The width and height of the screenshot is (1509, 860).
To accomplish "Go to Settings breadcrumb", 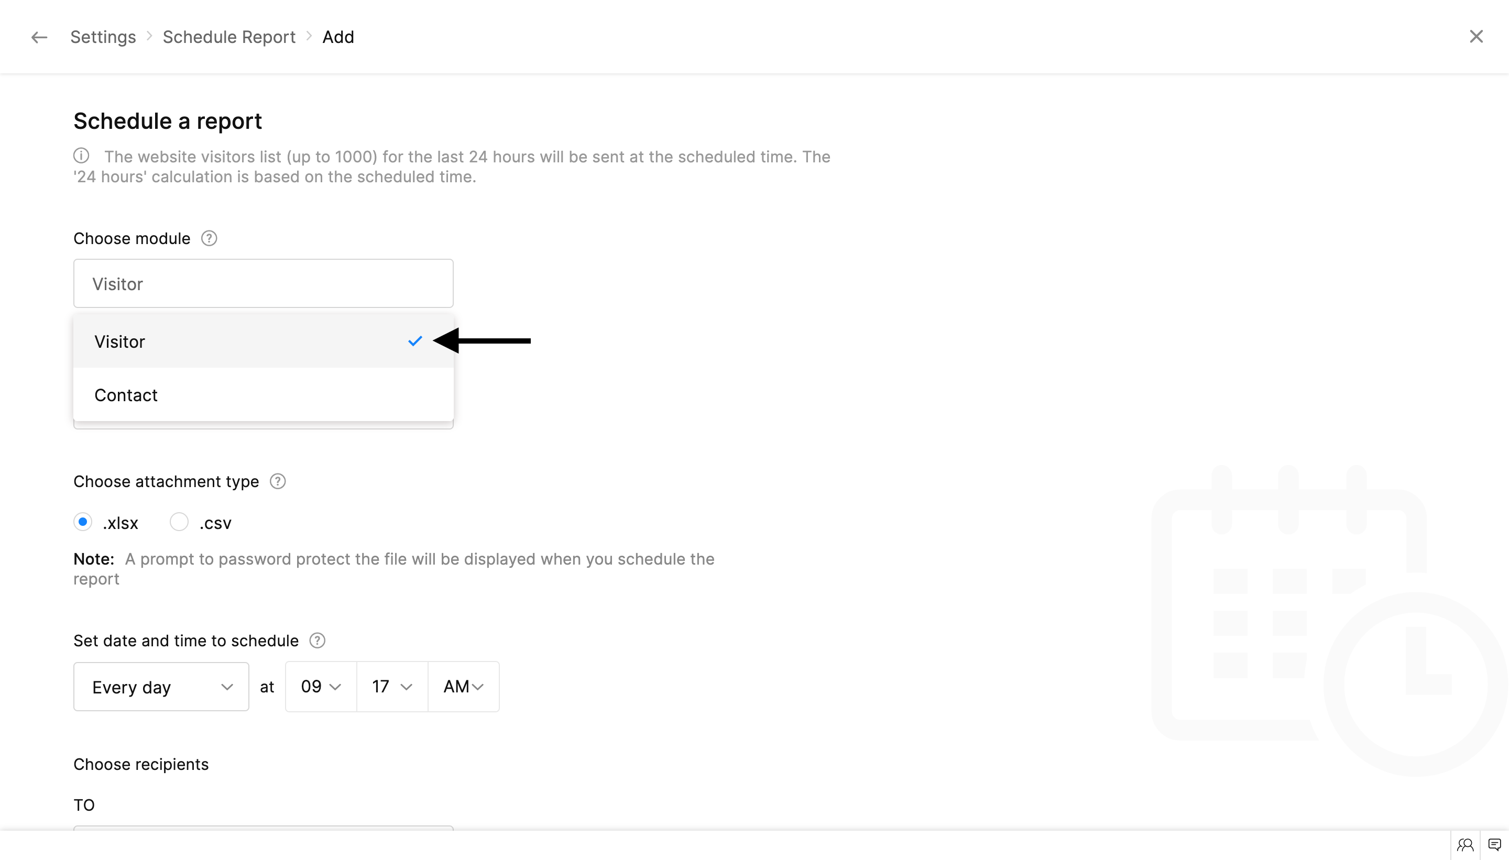I will click(103, 37).
